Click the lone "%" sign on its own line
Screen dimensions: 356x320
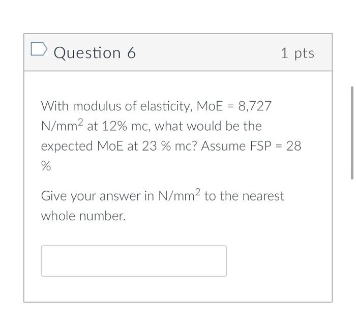[46, 166]
